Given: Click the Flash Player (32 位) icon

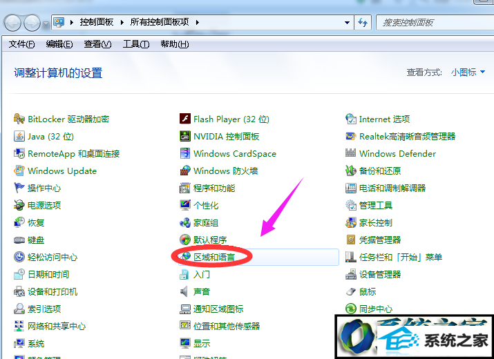Looking at the screenshot, I should pyautogui.click(x=185, y=119).
